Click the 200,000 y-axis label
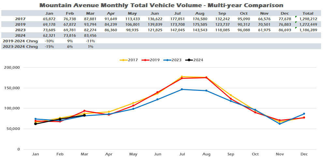Screen dimensions: 323x157 [11, 68]
